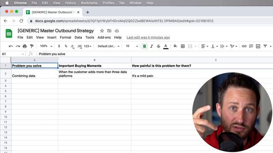Click the Insert comment icon

coord(251,46)
